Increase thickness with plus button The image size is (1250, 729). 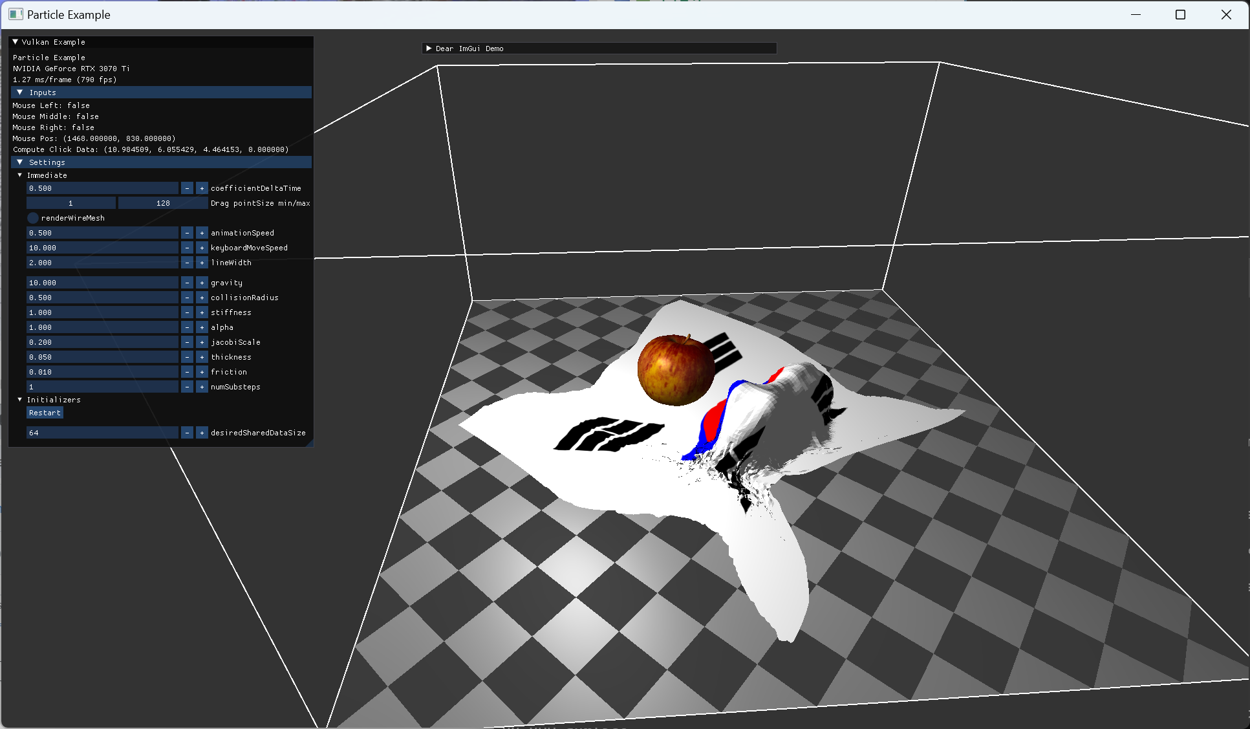(x=202, y=357)
